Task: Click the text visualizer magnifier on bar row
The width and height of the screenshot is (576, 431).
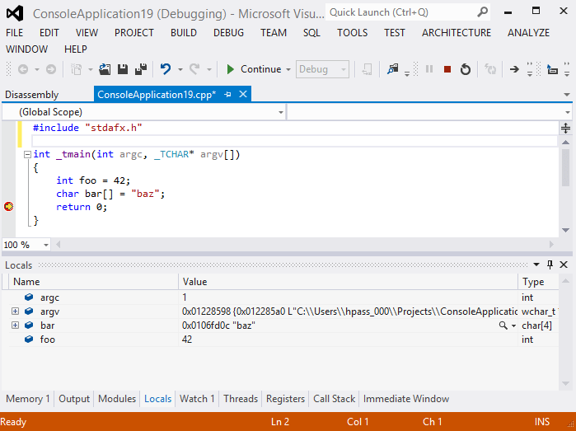Action: [503, 326]
